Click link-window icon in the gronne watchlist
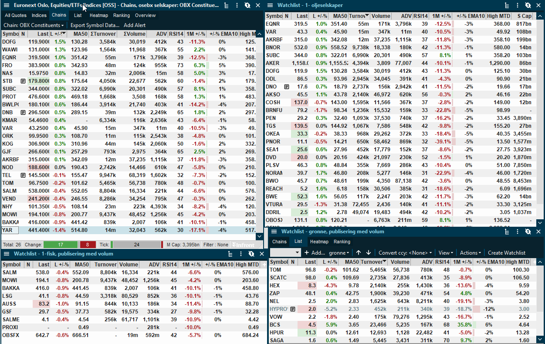Screen dimensions: 545x344 tap(528, 232)
